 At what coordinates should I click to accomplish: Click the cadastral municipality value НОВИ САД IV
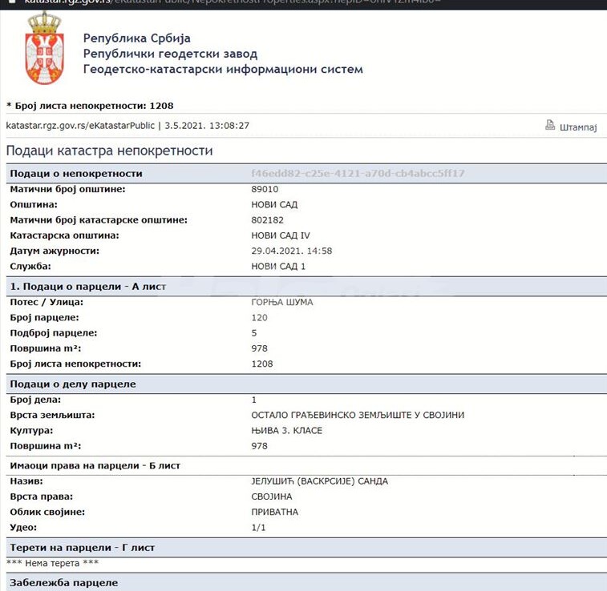click(281, 235)
